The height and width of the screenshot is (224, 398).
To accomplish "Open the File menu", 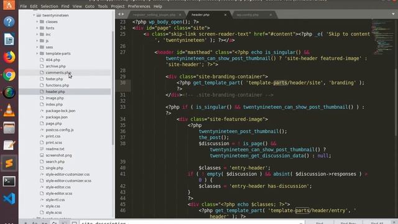I will (x=24, y=6).
